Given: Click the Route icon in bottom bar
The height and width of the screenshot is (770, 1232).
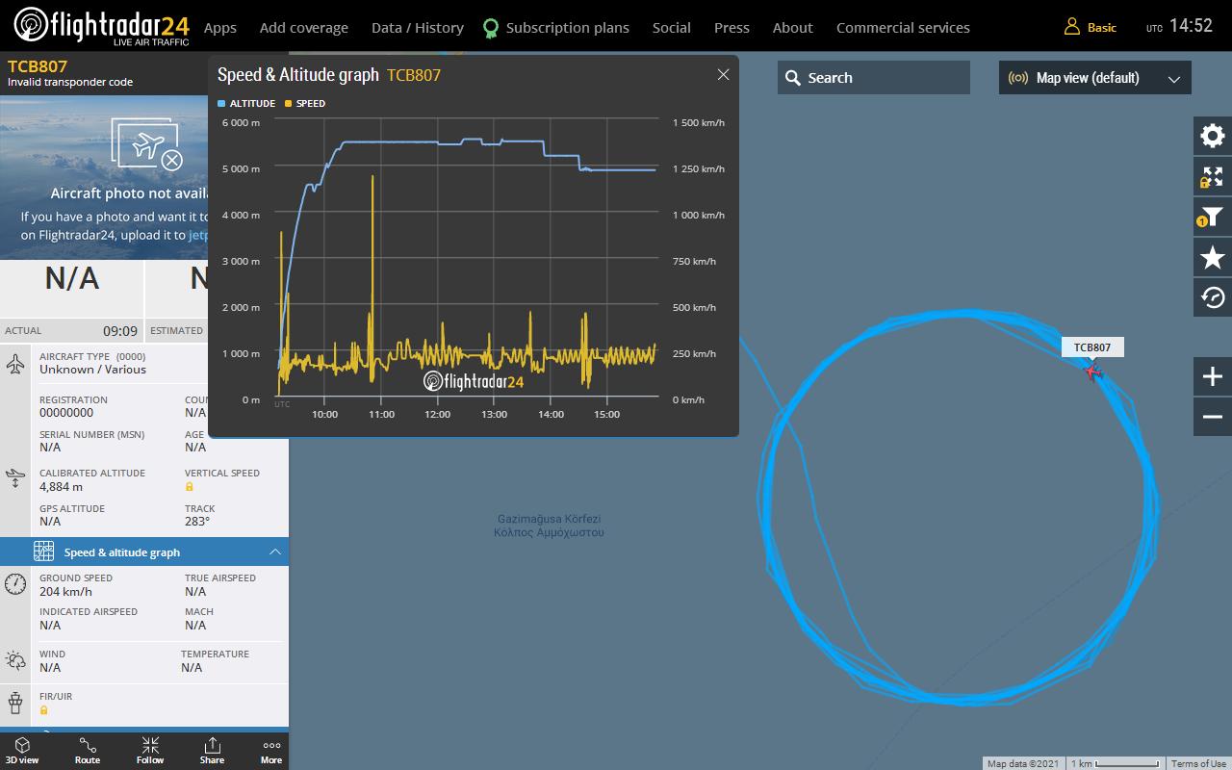Looking at the screenshot, I should (88, 751).
